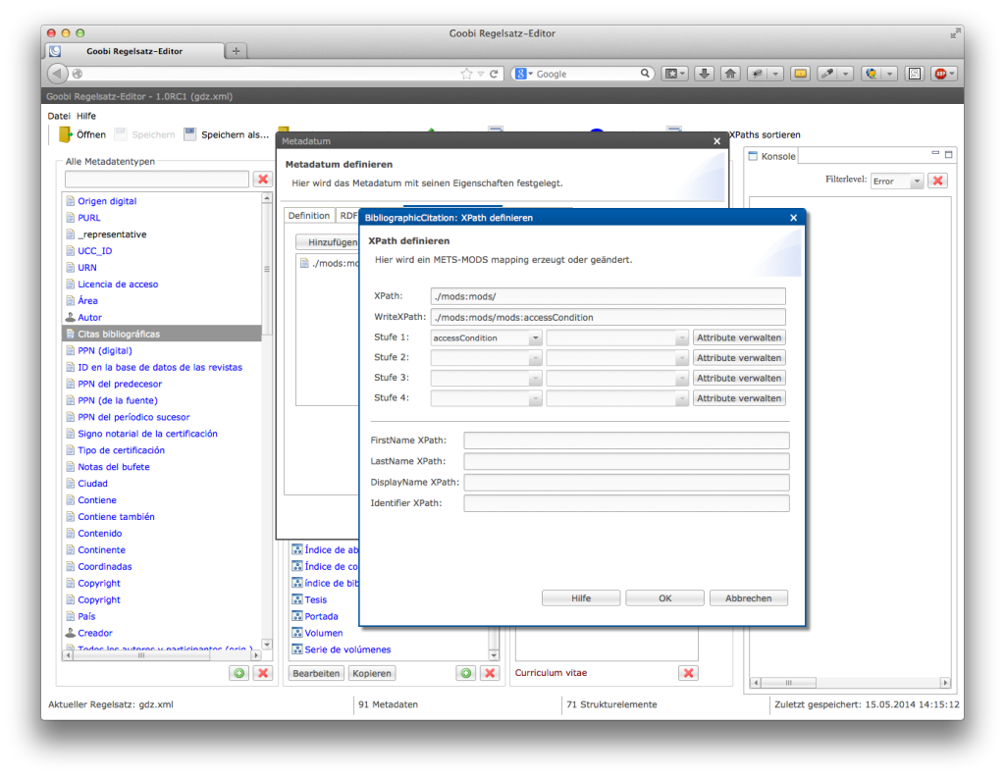The width and height of the screenshot is (1005, 777).
Task: Click OK in the XPath dialog
Action: pyautogui.click(x=664, y=598)
